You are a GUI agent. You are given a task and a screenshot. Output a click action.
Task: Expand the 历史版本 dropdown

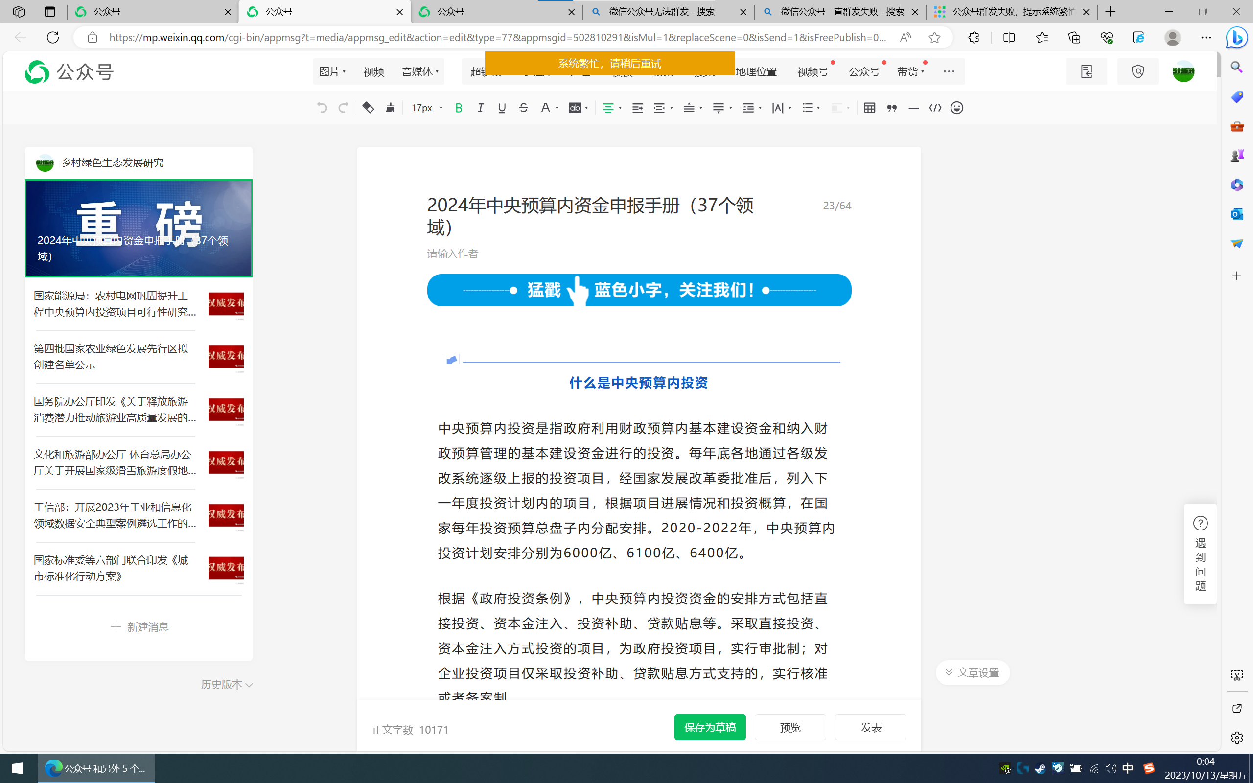[x=227, y=685]
